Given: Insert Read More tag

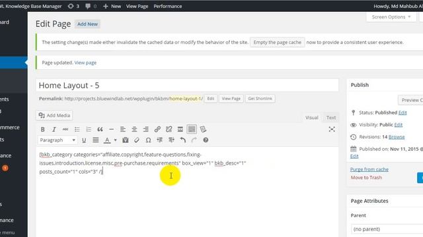Looking at the screenshot, I should pos(180,129).
